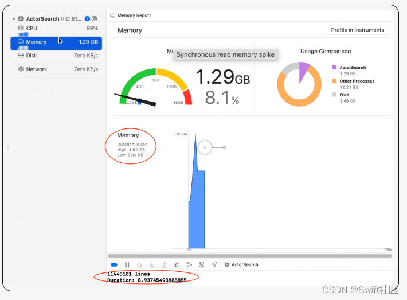Click the horizontal scrollbar below the graph
The height and width of the screenshot is (300, 407).
[250, 256]
